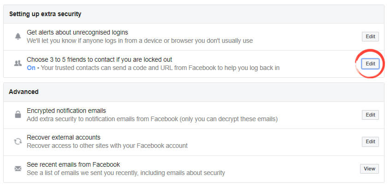Viewport: 390px width, 187px height.
Task: Click the description about device or browser logins
Action: click(x=140, y=41)
